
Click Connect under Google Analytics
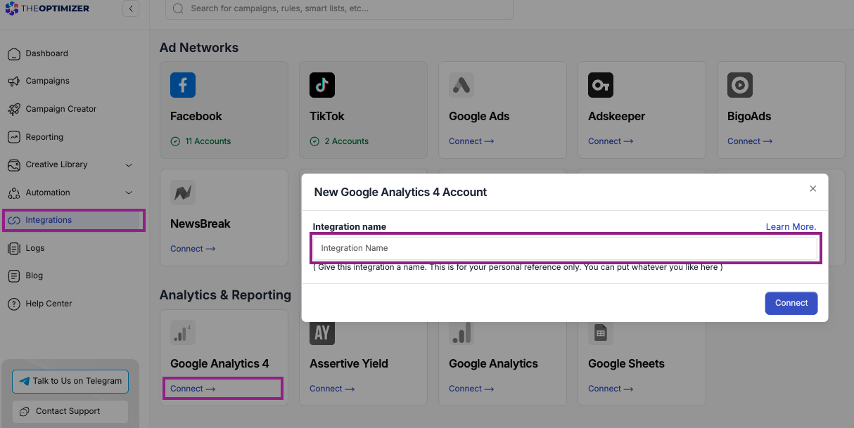(471, 389)
